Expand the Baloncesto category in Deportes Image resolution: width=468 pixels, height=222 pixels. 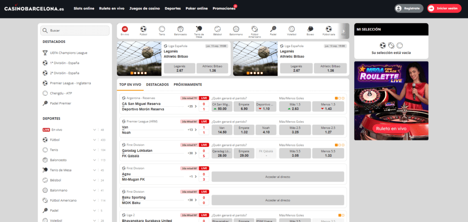coord(95,160)
